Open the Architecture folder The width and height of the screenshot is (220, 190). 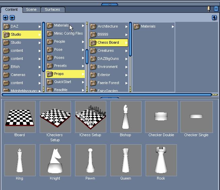109,26
